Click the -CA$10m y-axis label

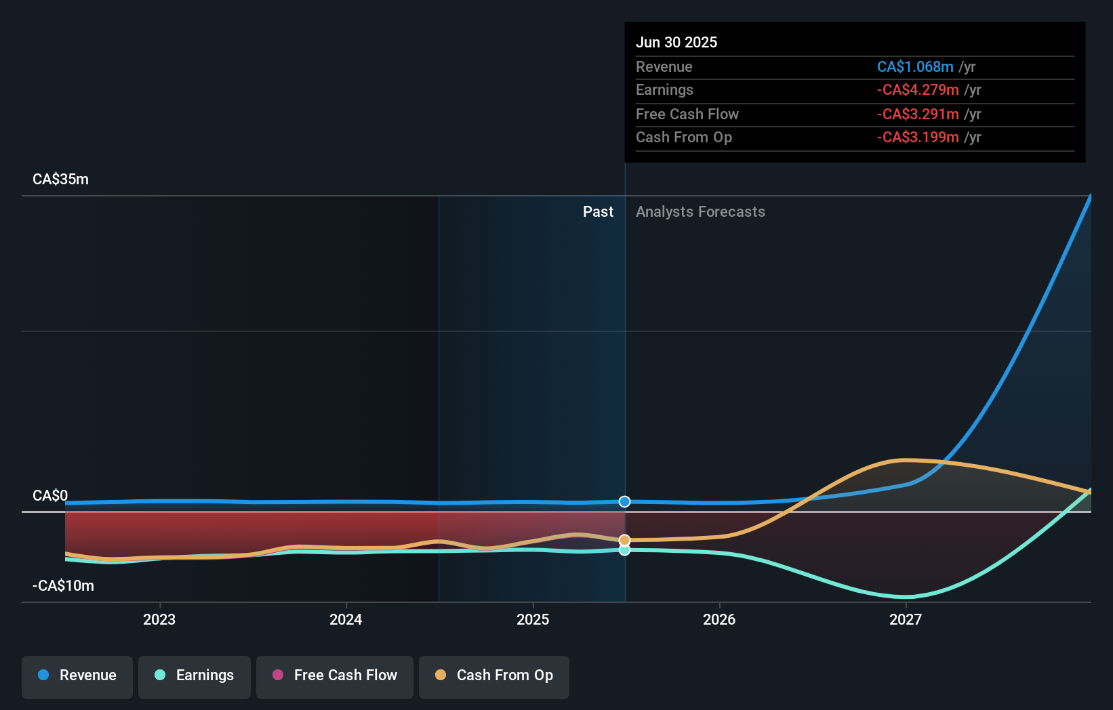tap(64, 585)
